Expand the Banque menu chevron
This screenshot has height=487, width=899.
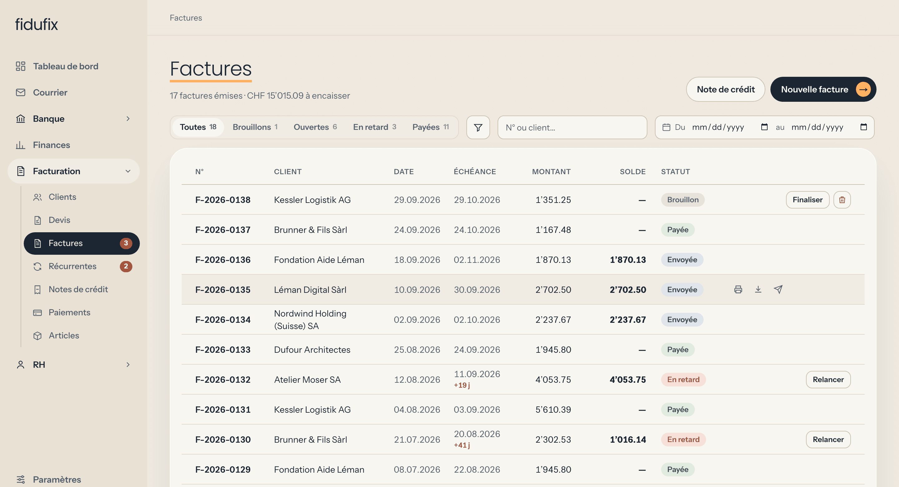pos(128,119)
